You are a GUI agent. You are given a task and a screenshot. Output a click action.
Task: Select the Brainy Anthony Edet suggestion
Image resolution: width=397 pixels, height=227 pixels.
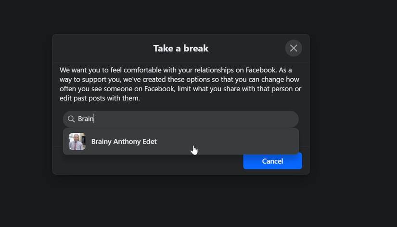click(x=180, y=142)
